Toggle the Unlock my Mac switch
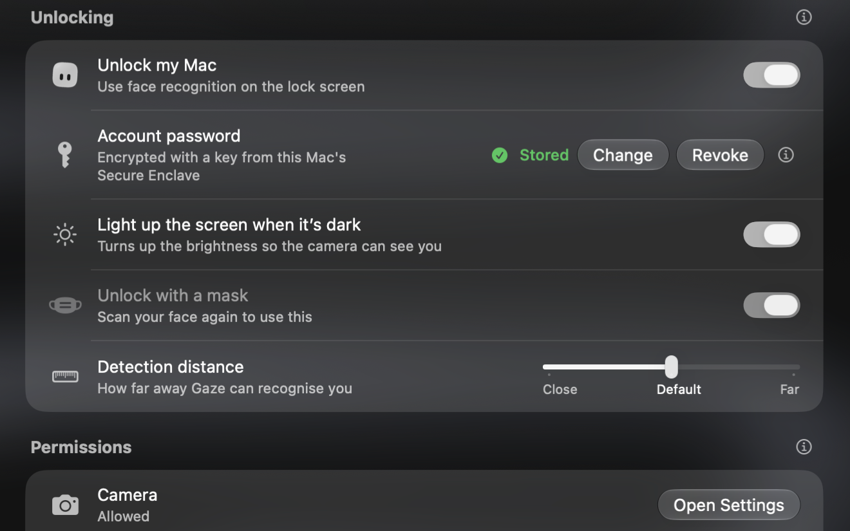 pos(771,75)
